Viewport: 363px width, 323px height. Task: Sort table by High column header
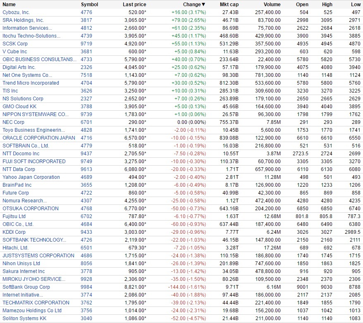pyautogui.click(x=327, y=5)
